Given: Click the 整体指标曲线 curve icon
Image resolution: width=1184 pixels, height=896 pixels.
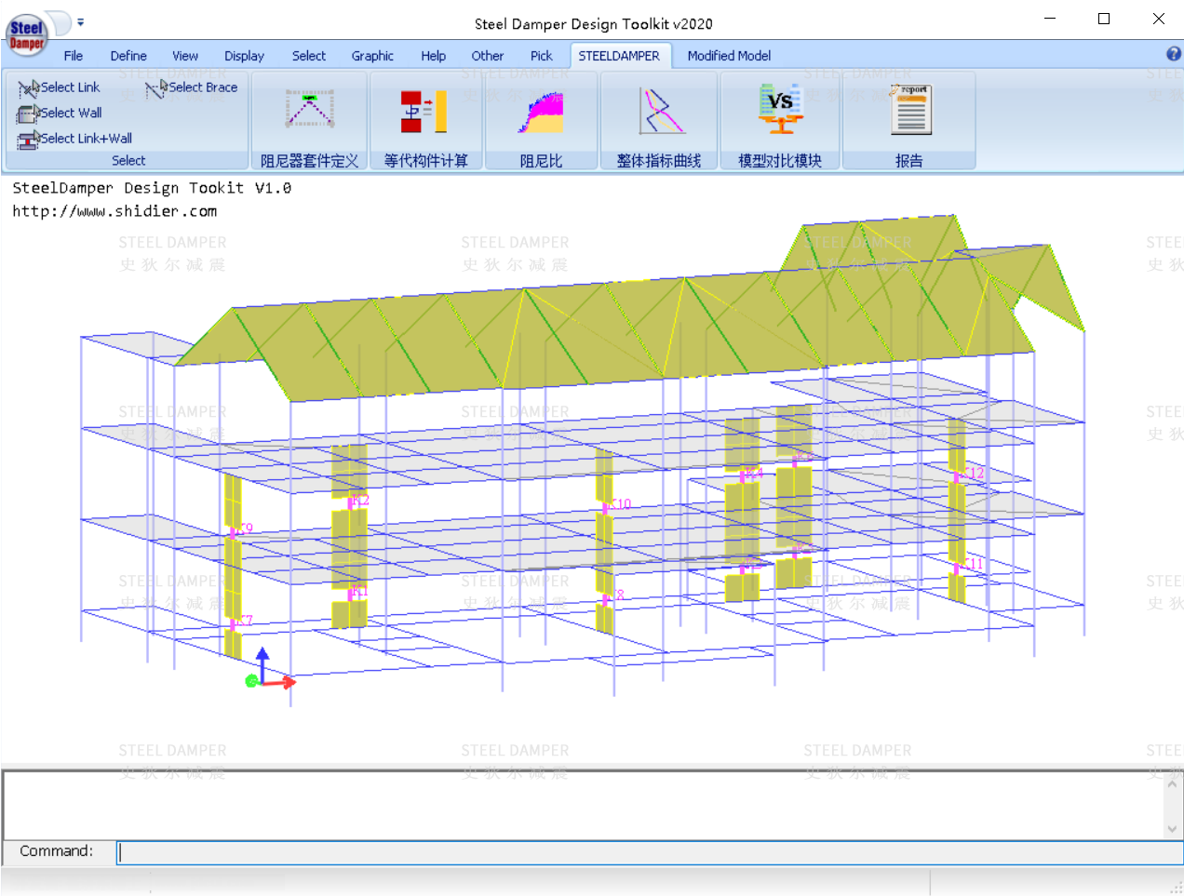Looking at the screenshot, I should (x=660, y=111).
